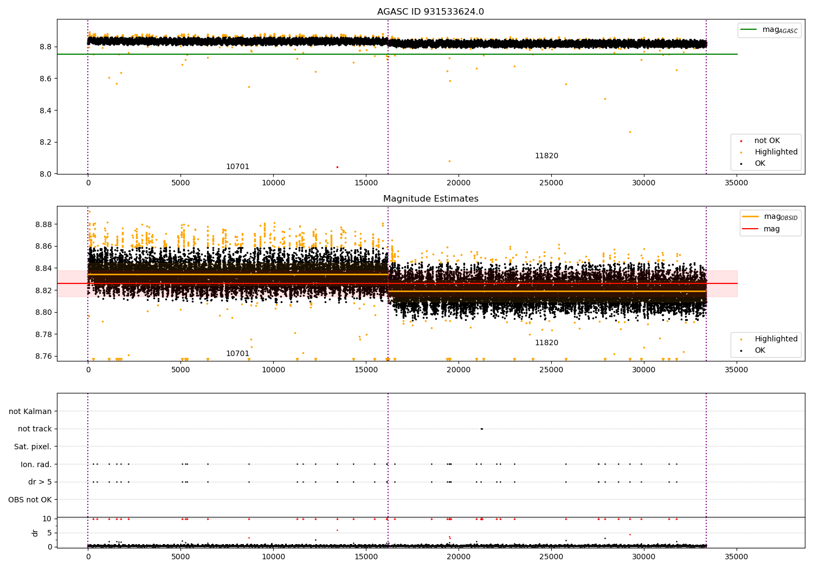Click the red "not OK" data point in top plot

pos(337,167)
